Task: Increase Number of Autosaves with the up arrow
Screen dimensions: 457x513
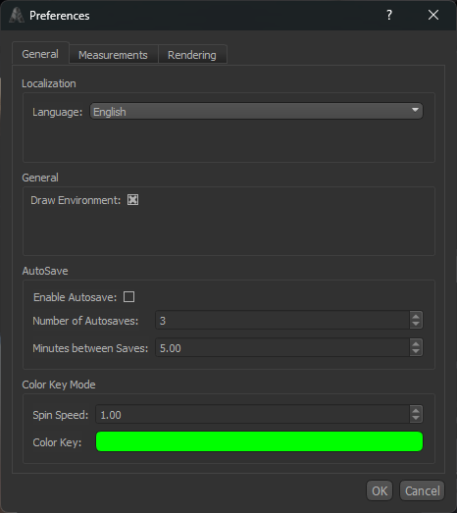Action: pos(416,317)
